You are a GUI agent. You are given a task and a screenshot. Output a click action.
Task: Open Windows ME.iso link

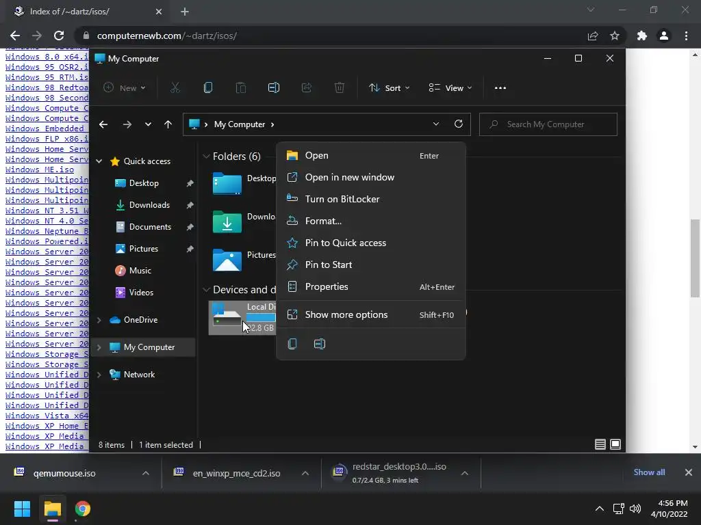coord(39,170)
